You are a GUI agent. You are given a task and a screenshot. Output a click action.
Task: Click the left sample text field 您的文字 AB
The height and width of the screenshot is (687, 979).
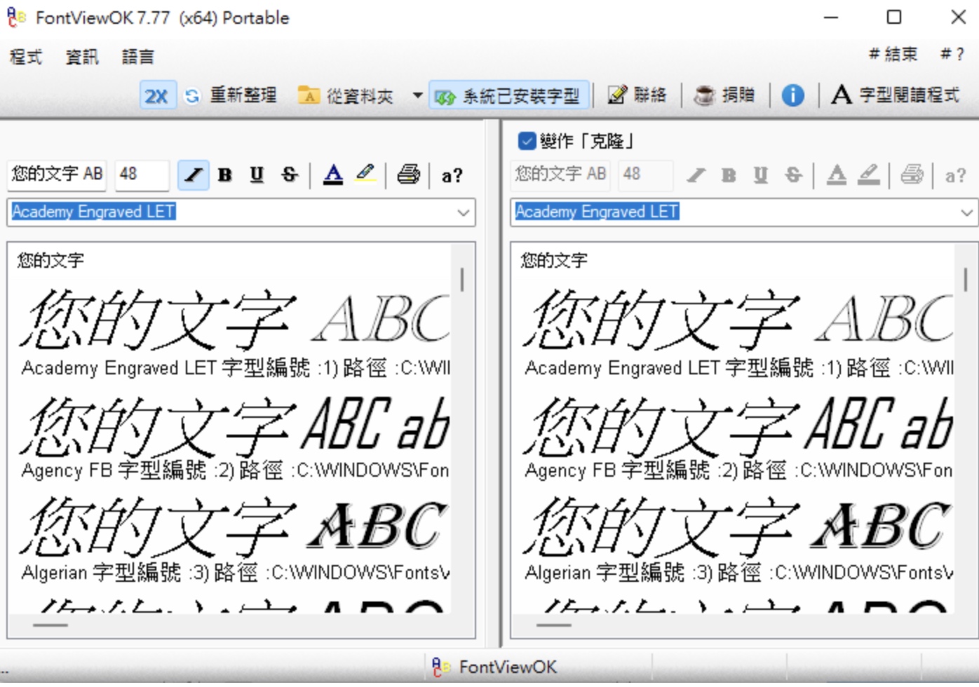coord(57,174)
